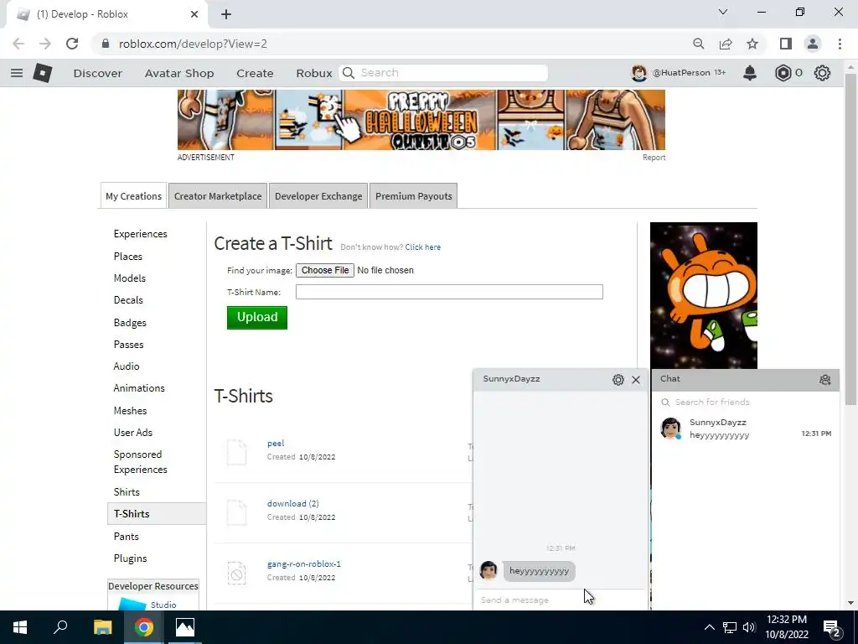Select Badges in the sidebar
Screen dimensions: 858x644
(x=130, y=323)
